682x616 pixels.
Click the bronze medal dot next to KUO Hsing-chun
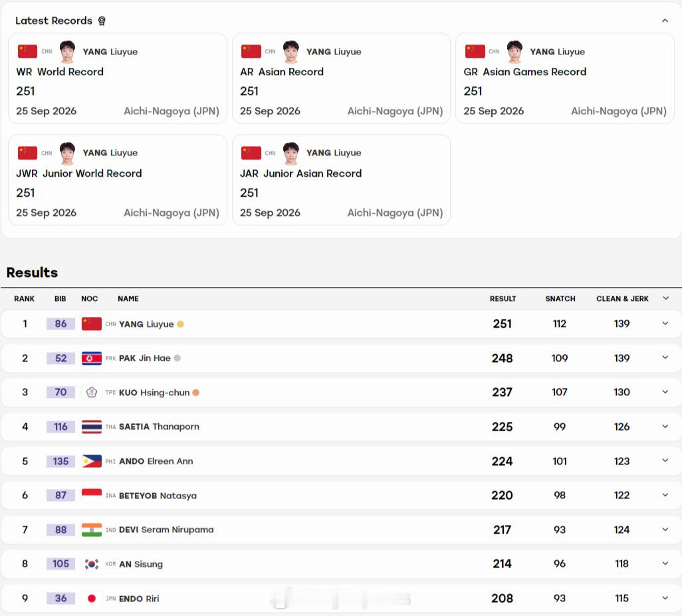pos(195,393)
